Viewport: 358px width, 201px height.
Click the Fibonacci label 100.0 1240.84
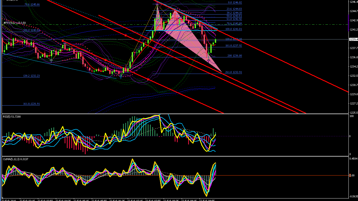[31, 30]
